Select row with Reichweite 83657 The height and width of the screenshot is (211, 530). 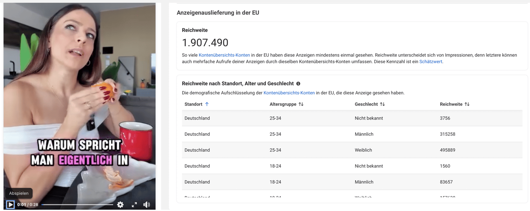pos(352,182)
